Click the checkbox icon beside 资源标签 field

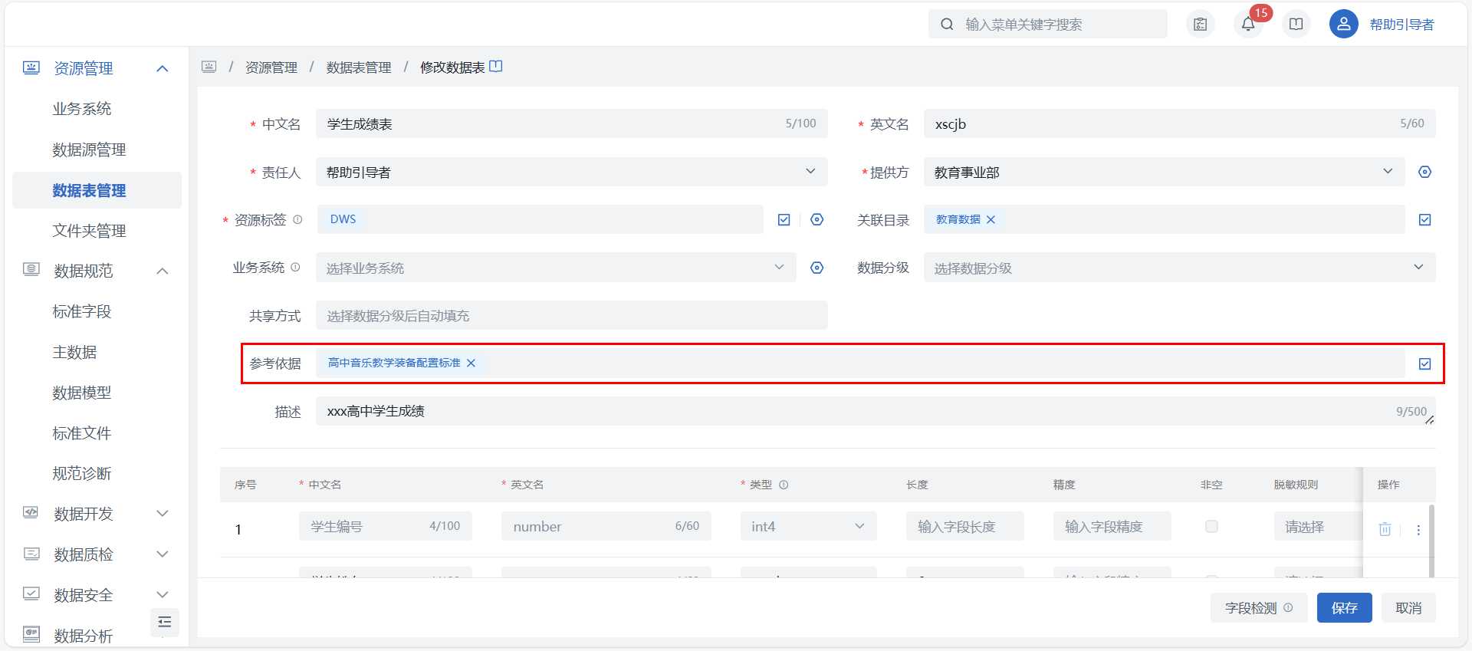click(784, 220)
